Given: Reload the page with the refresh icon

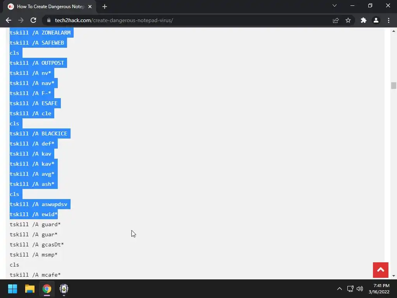Looking at the screenshot, I should (x=33, y=20).
